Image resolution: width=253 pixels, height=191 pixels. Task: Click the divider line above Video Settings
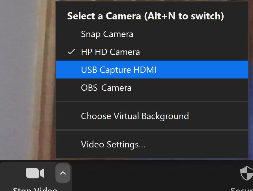pos(152,130)
